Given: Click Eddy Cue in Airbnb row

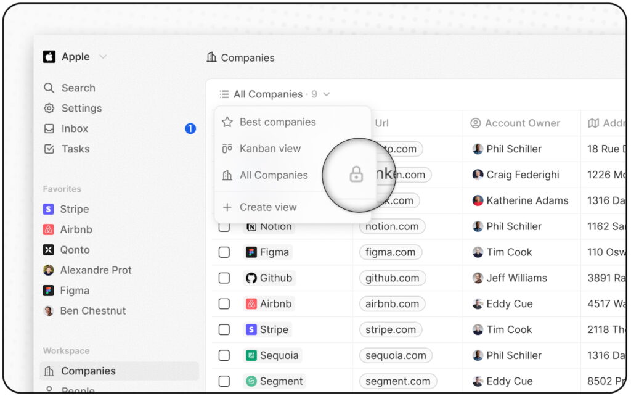Looking at the screenshot, I should pyautogui.click(x=503, y=303).
